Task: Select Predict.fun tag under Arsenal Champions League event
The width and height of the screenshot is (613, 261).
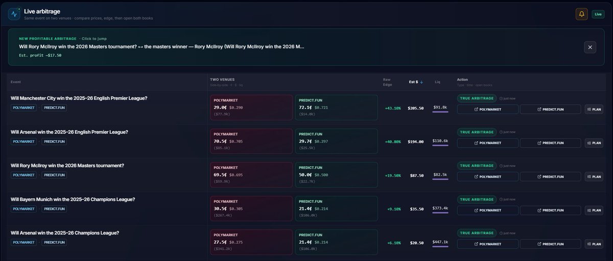Action: click(x=54, y=243)
